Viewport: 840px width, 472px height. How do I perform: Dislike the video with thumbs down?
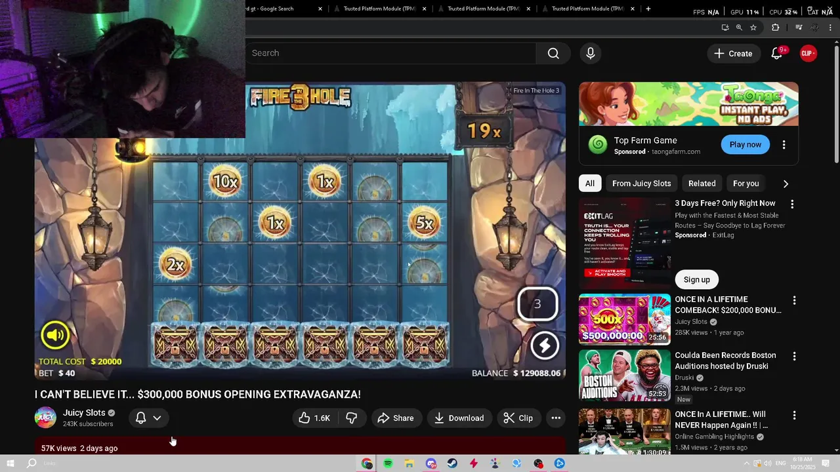[352, 418]
